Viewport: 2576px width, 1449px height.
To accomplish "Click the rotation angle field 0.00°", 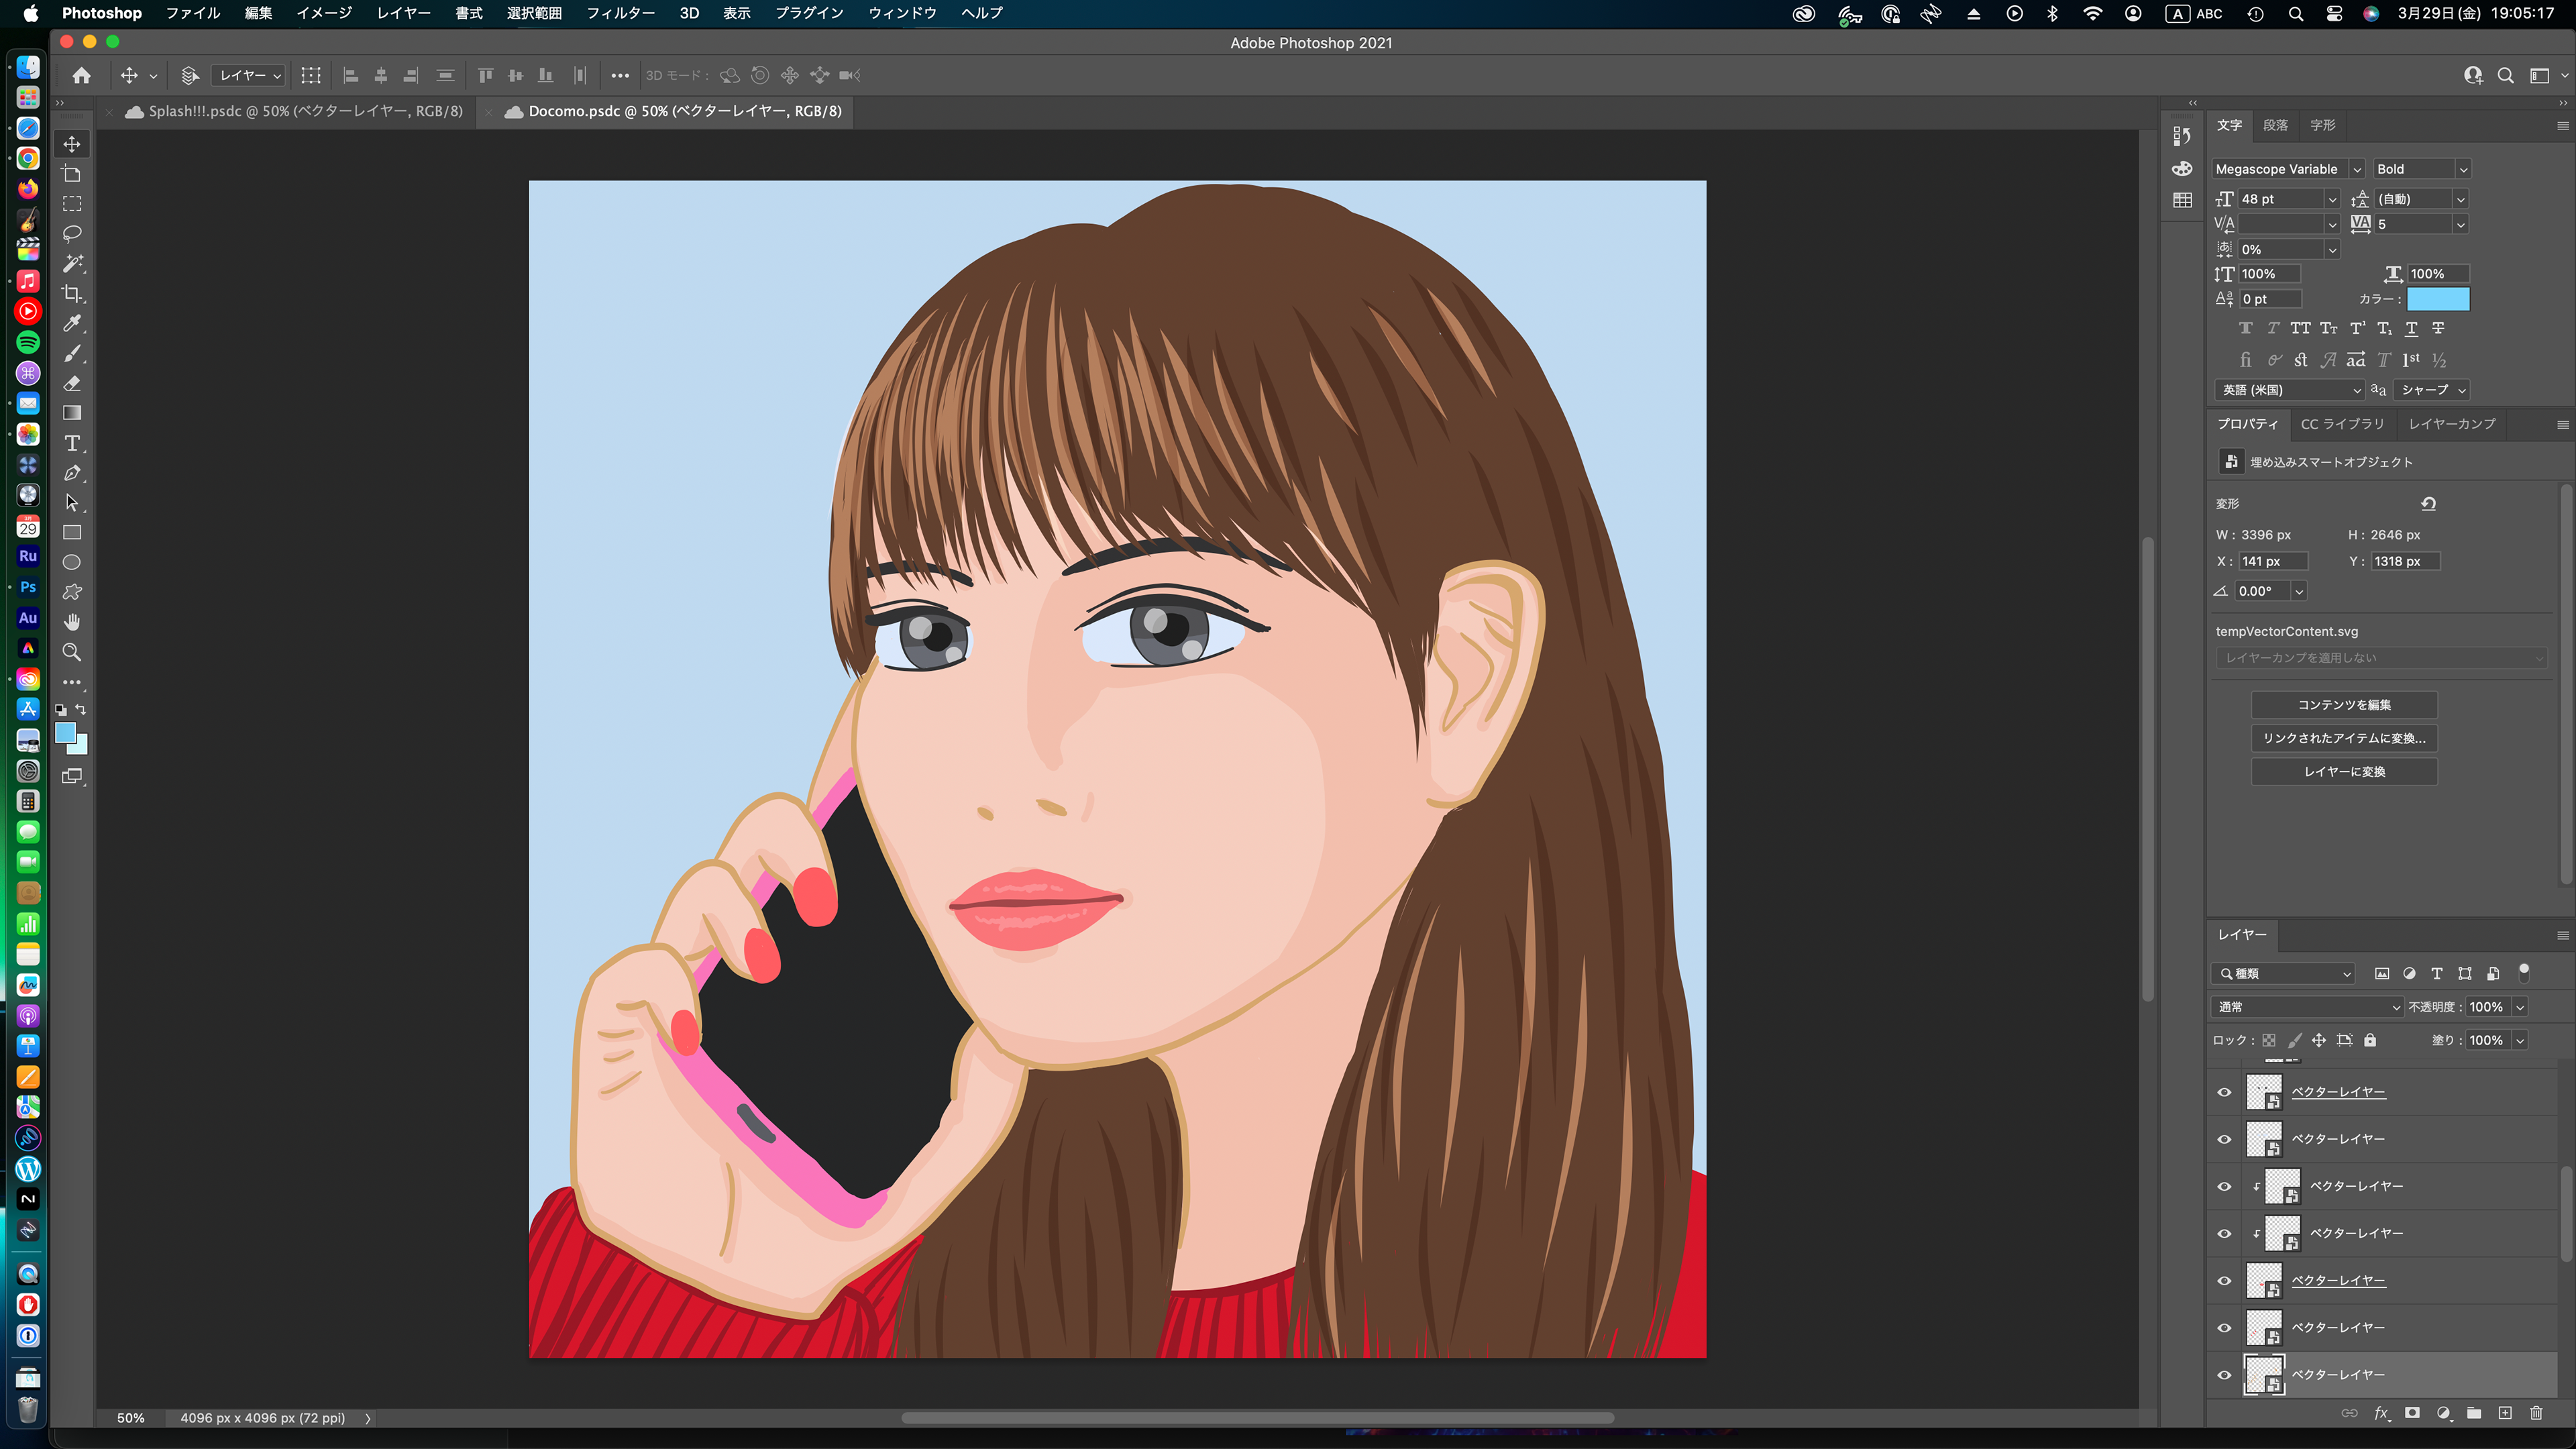I will click(2262, 591).
